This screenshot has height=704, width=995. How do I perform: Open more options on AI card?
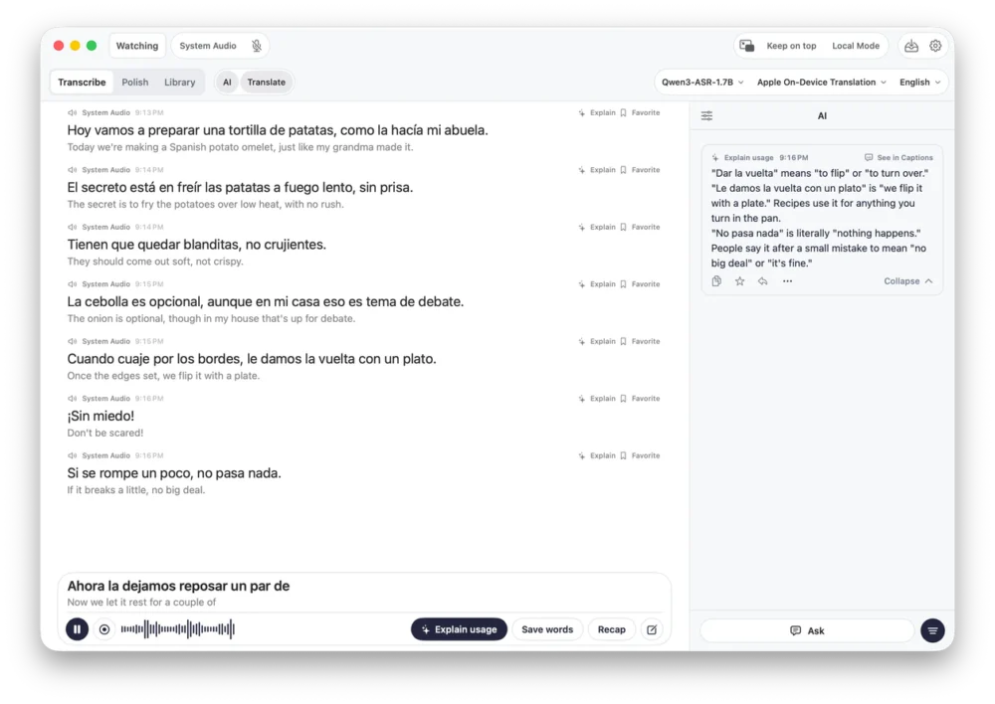(x=787, y=281)
